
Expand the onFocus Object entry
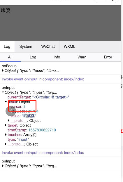pyautogui.click(x=3, y=70)
